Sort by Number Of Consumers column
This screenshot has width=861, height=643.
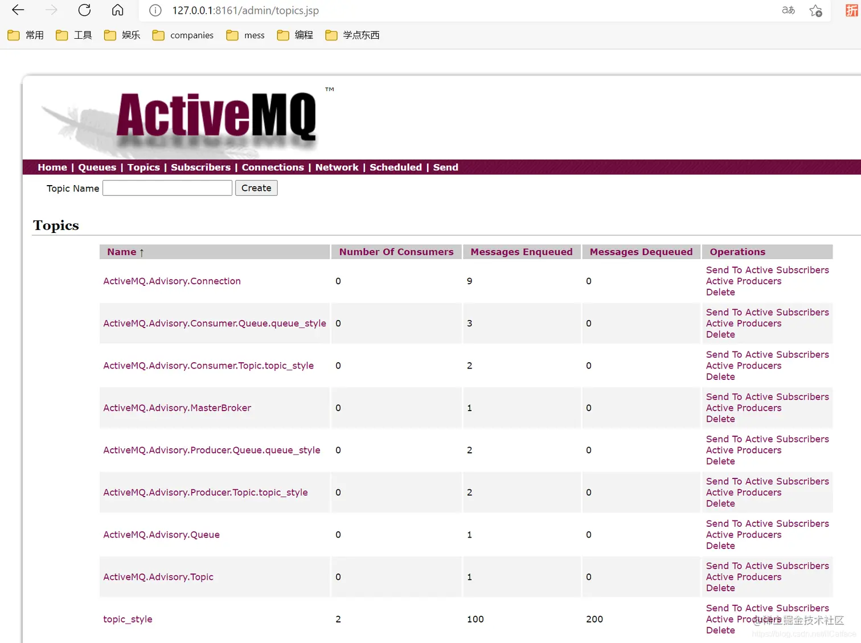point(396,252)
